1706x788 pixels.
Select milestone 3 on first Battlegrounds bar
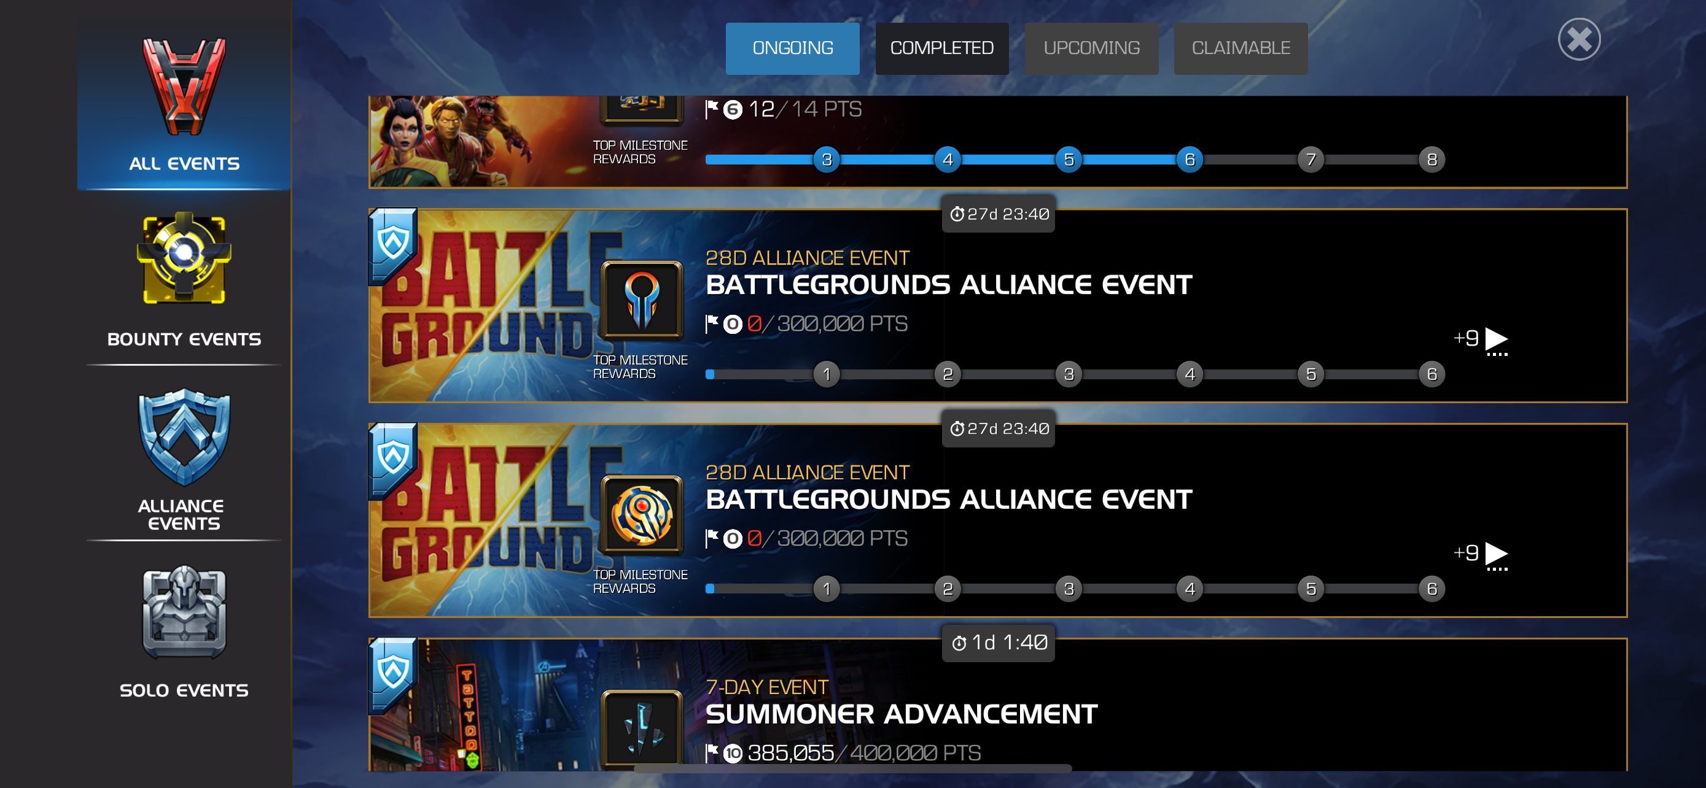pyautogui.click(x=1068, y=374)
